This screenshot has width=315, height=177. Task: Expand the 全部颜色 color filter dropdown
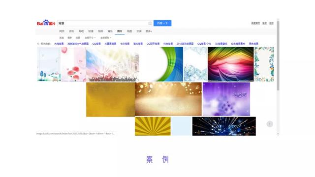click(106, 38)
